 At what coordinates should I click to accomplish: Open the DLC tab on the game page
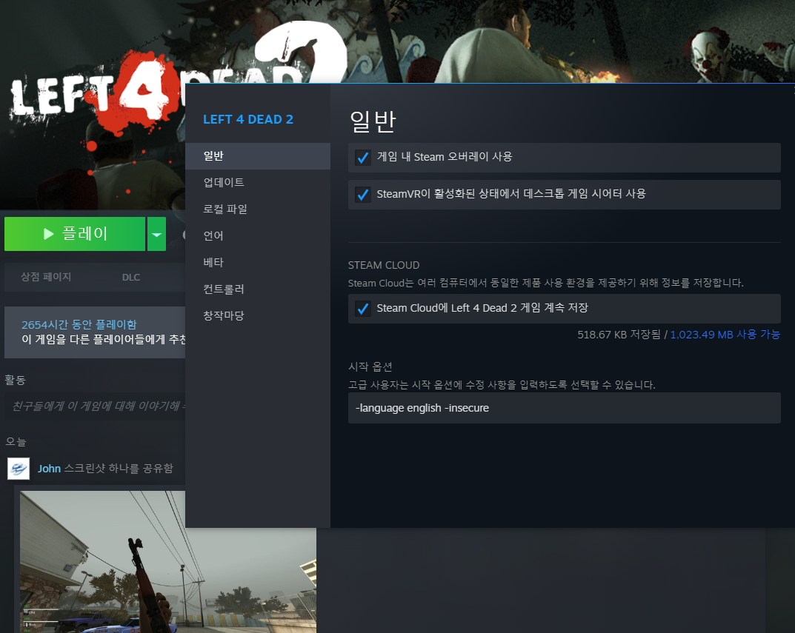click(131, 277)
